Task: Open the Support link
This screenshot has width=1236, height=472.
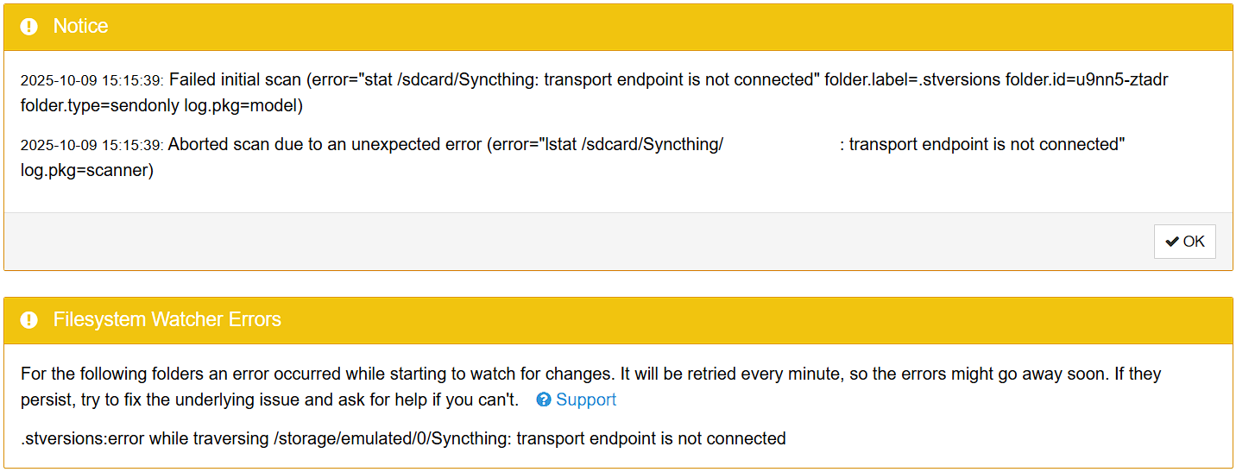Action: pyautogui.click(x=586, y=400)
